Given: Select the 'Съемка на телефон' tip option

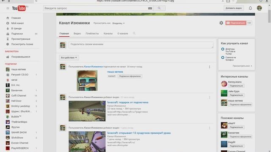Looking at the screenshot, I should pyautogui.click(x=223, y=57).
